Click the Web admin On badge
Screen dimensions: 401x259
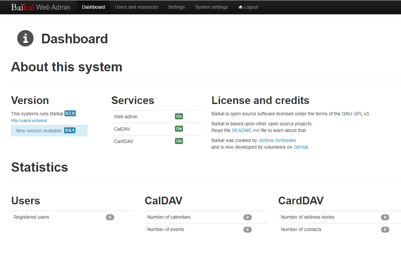coord(179,116)
